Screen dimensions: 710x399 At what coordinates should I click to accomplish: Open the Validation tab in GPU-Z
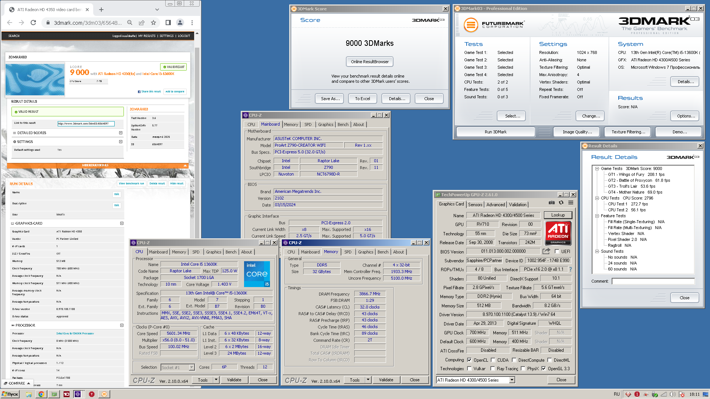[x=518, y=205]
